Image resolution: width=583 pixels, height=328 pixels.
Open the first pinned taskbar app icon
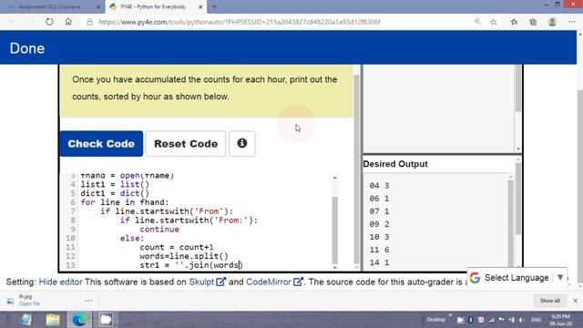click(26, 320)
